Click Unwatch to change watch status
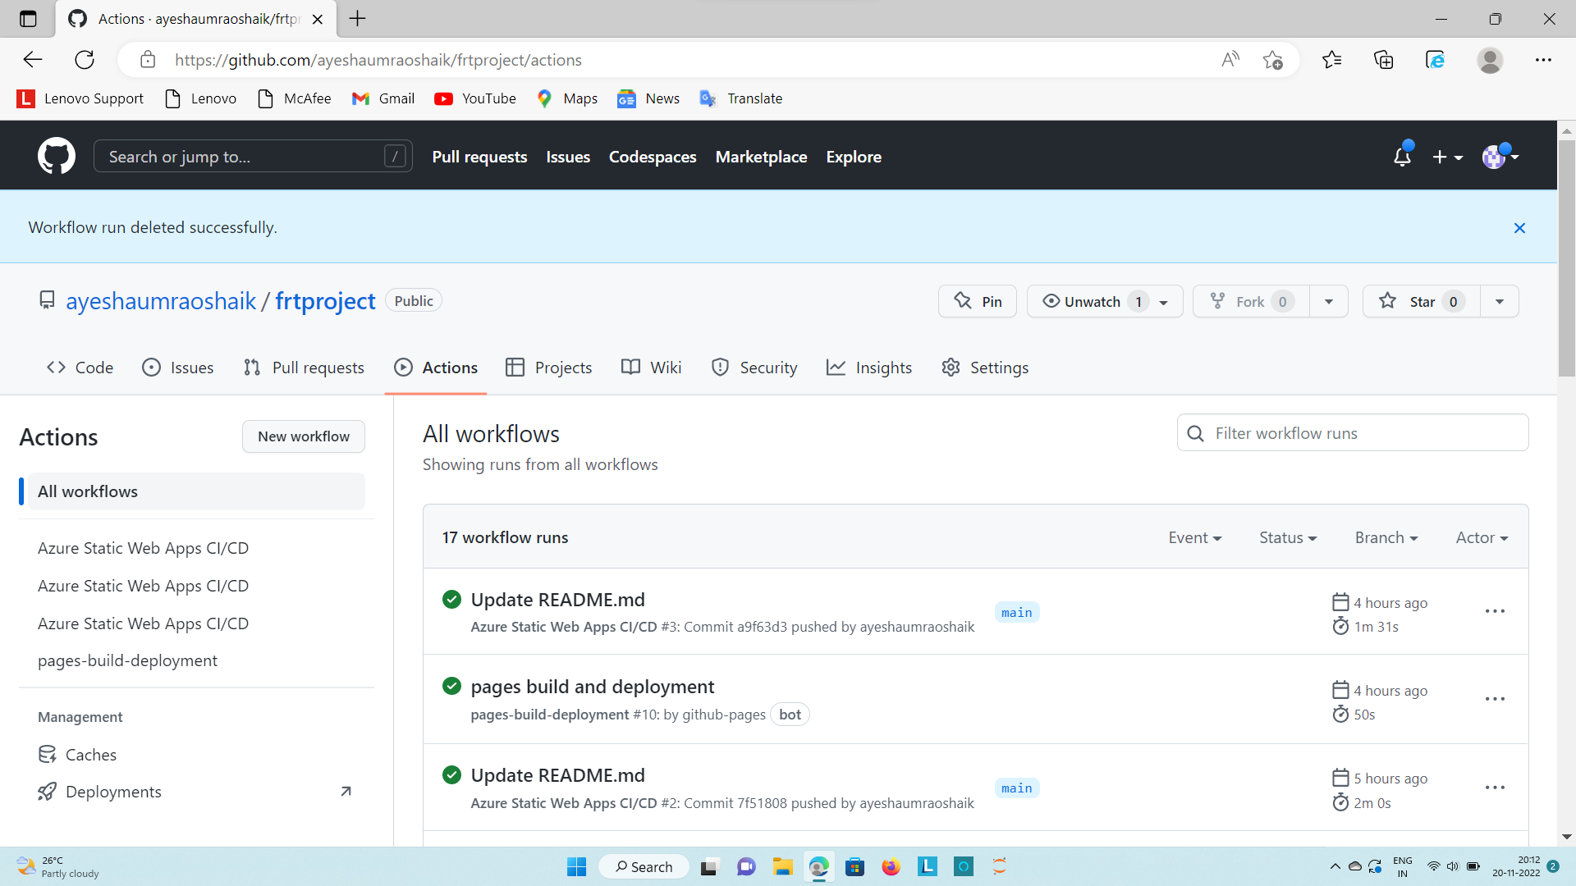 (x=1092, y=301)
